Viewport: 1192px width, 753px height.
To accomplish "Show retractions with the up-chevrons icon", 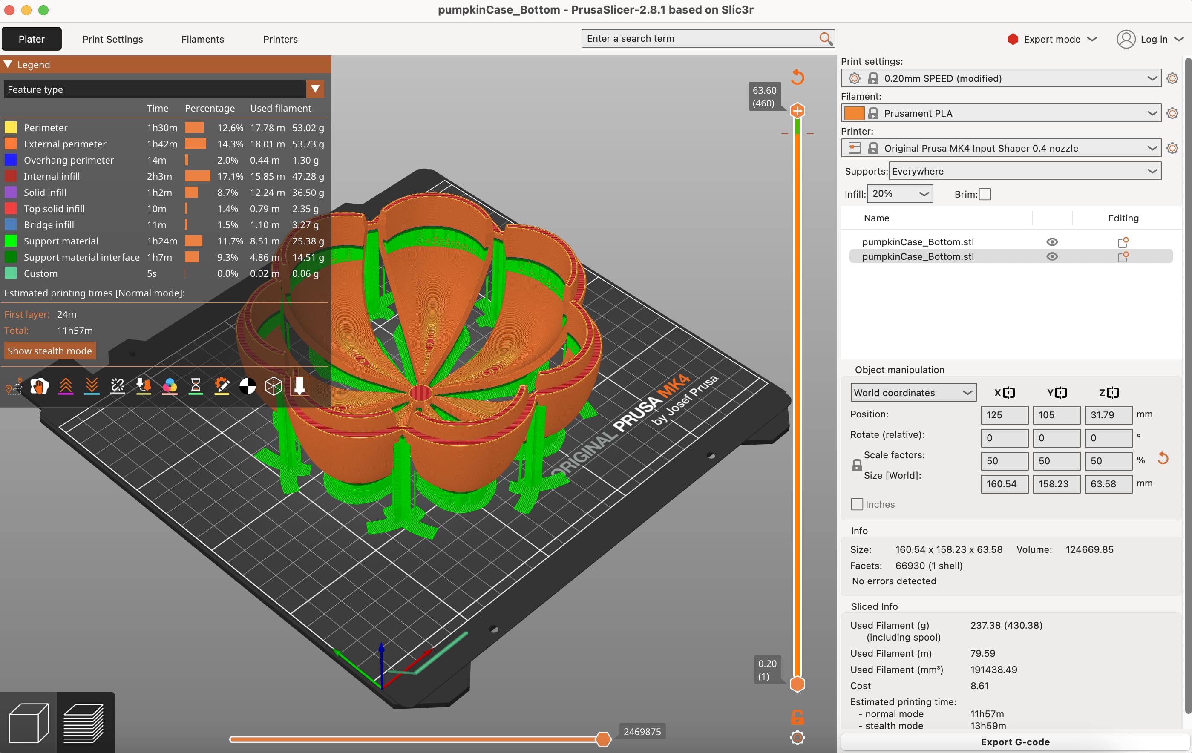I will pyautogui.click(x=66, y=386).
